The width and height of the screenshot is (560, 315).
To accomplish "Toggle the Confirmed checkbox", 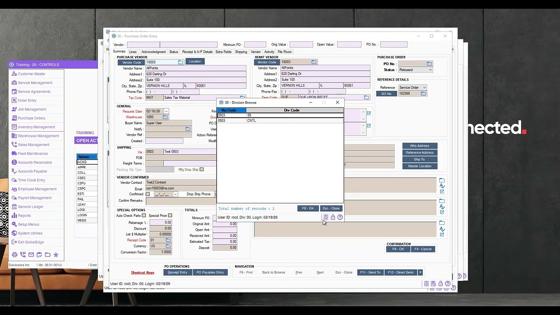I will pyautogui.click(x=148, y=194).
